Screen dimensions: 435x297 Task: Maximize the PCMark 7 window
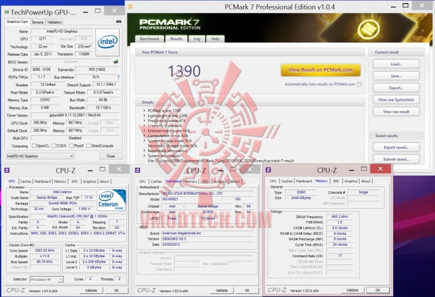(405, 5)
